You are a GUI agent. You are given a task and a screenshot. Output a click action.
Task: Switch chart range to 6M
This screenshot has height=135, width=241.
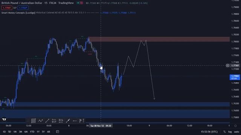tap(26, 132)
